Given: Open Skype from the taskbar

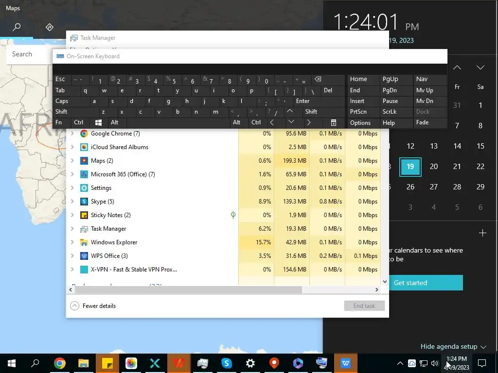Looking at the screenshot, I should (x=227, y=363).
